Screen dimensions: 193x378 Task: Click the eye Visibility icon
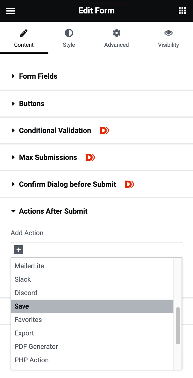click(168, 33)
